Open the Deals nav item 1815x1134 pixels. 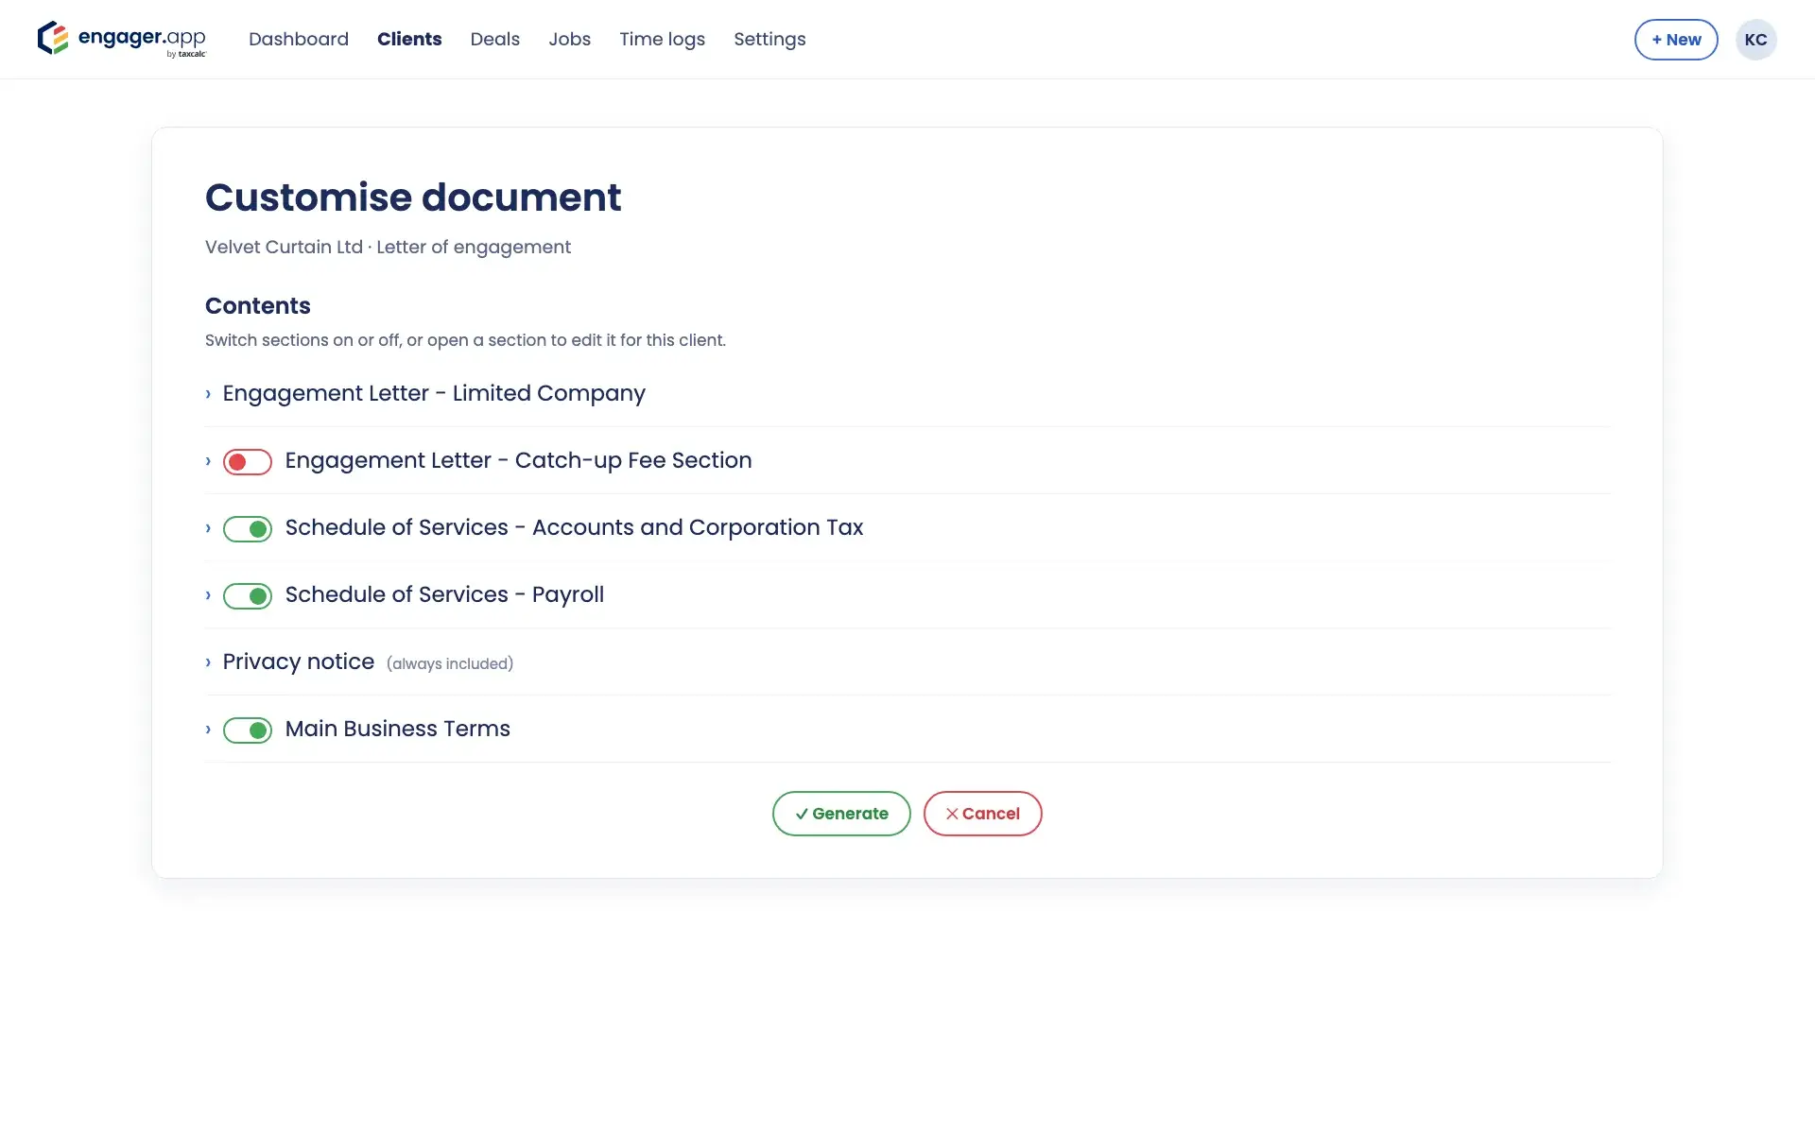[x=495, y=39]
